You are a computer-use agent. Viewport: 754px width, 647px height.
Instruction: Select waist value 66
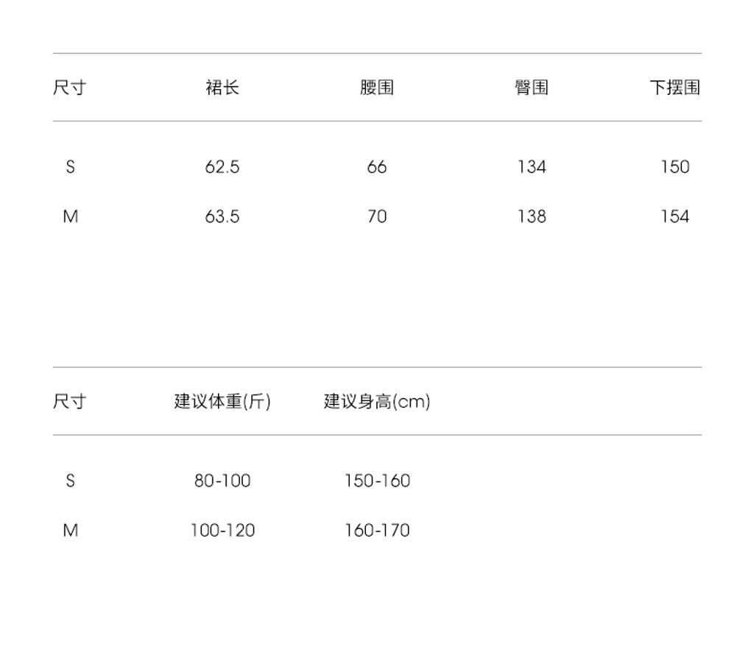coord(377,167)
